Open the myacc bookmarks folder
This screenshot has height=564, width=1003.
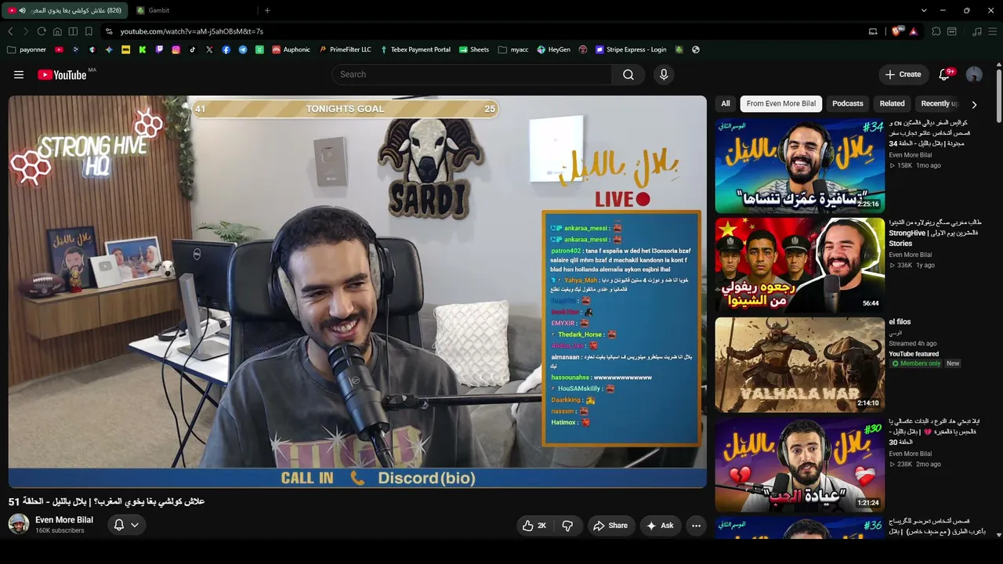(513, 49)
